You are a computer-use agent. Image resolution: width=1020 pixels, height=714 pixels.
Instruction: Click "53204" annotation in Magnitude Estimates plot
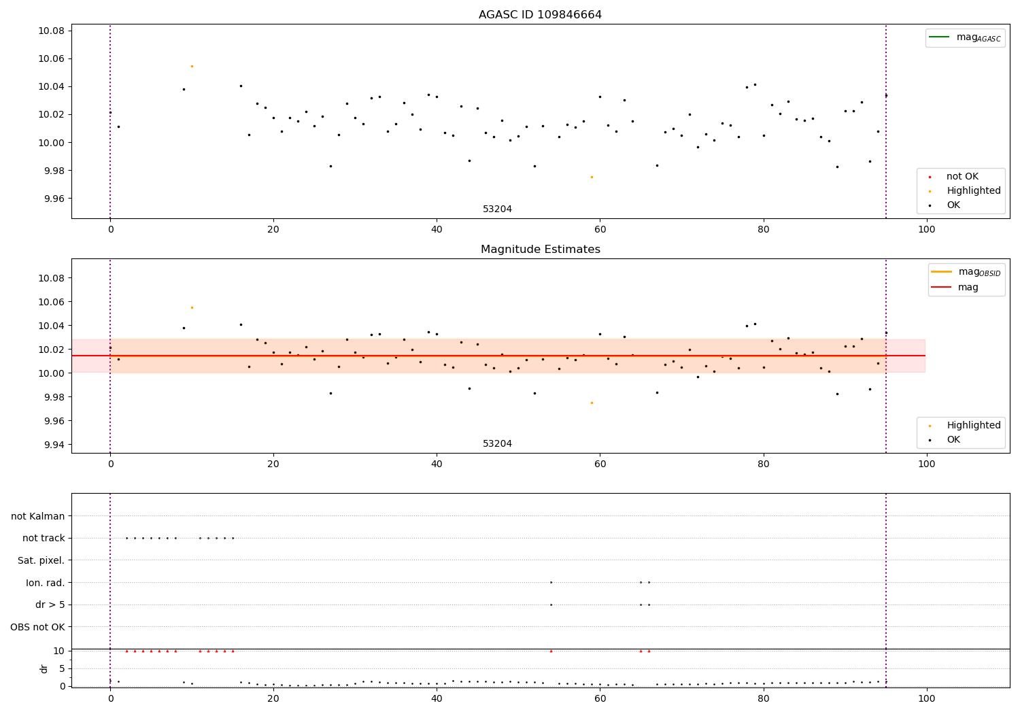497,444
